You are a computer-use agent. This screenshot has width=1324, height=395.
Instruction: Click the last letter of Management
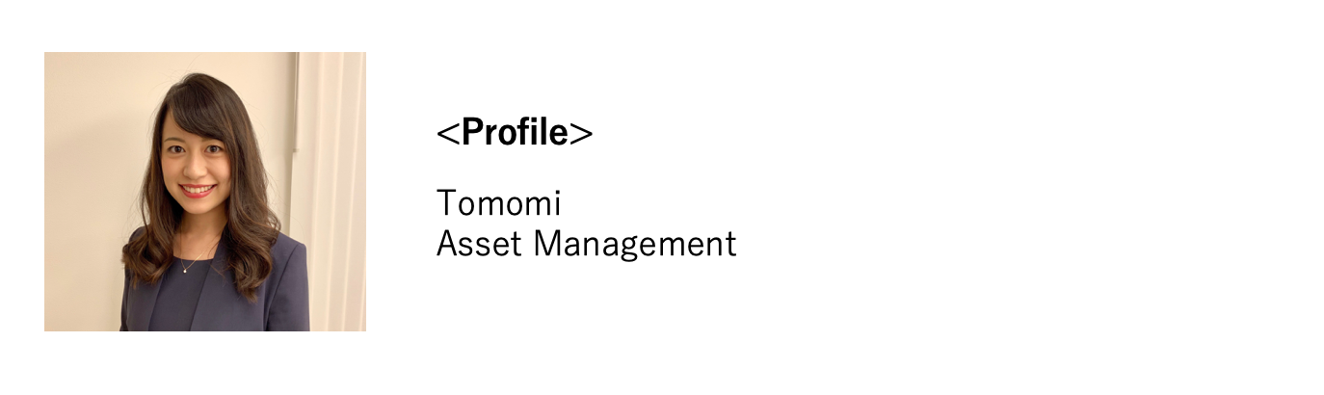(730, 245)
